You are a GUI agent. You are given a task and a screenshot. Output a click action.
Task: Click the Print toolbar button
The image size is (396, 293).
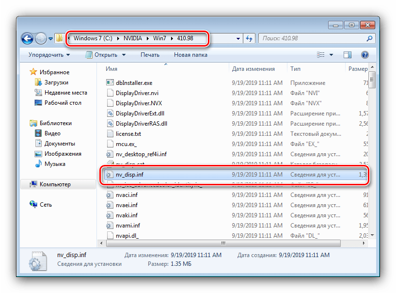[x=150, y=55]
